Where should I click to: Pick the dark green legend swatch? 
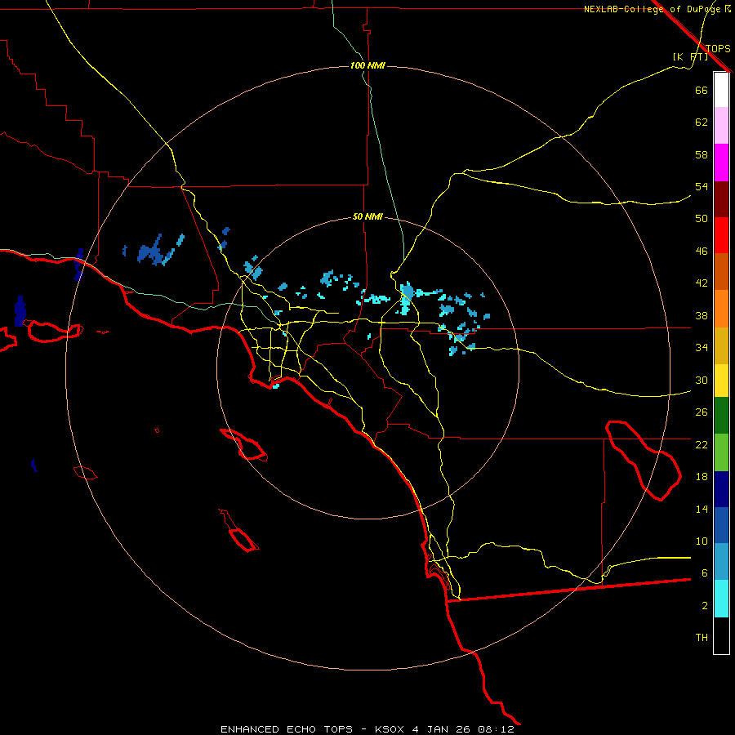click(721, 415)
